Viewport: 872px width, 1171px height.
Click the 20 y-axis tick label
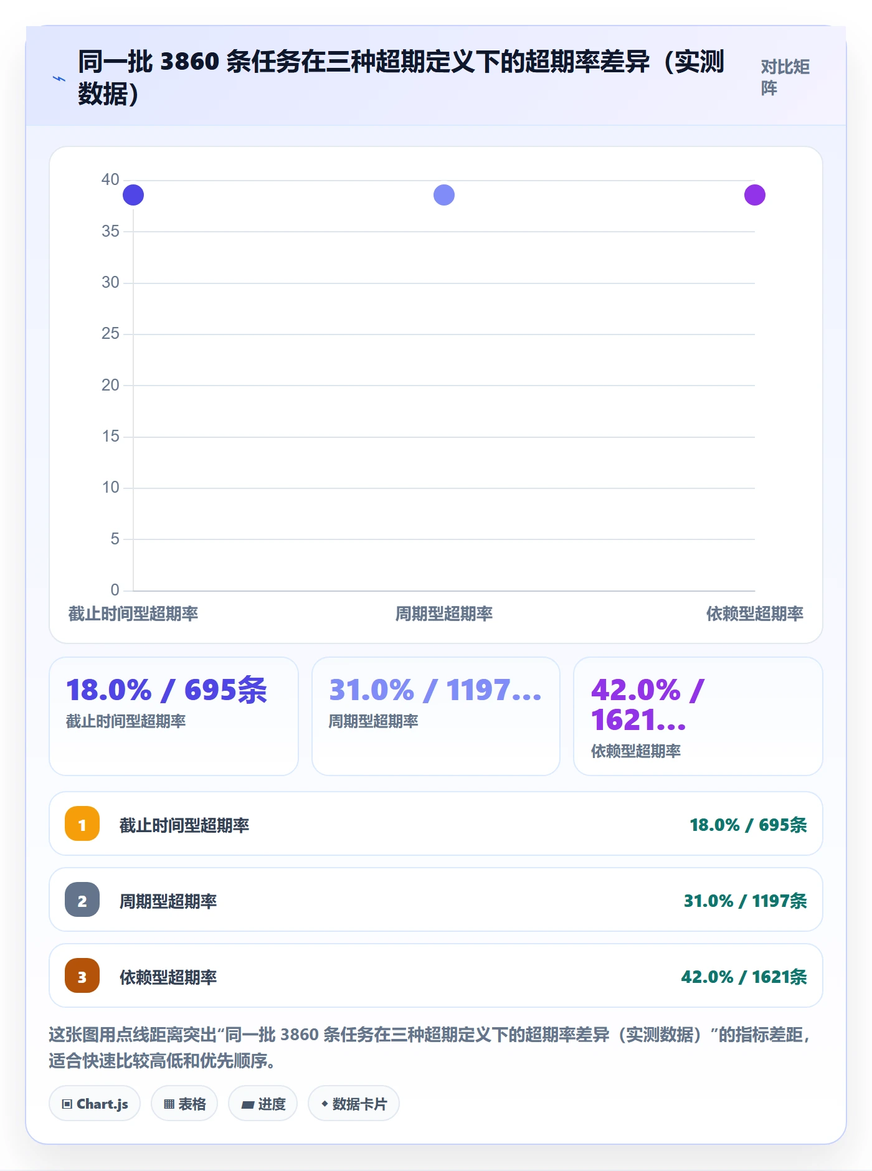click(x=110, y=385)
